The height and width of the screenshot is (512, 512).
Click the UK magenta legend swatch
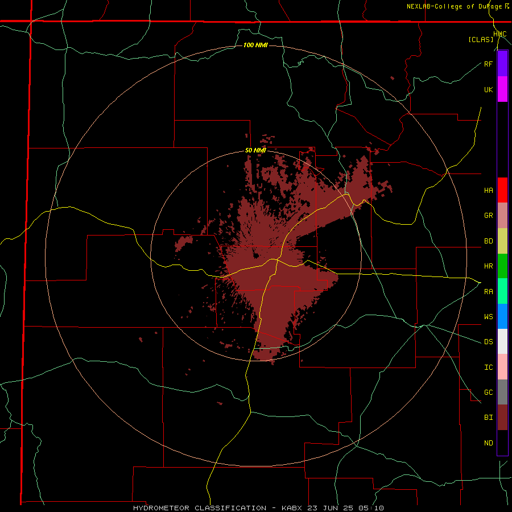click(502, 89)
